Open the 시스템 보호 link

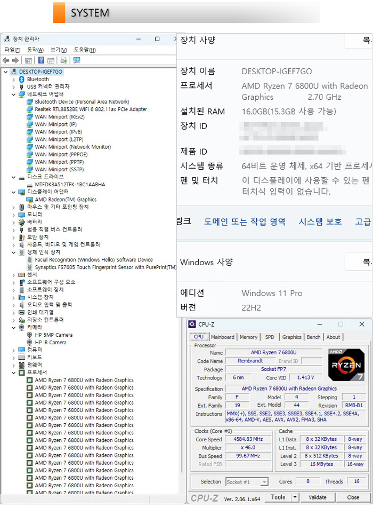tap(320, 221)
